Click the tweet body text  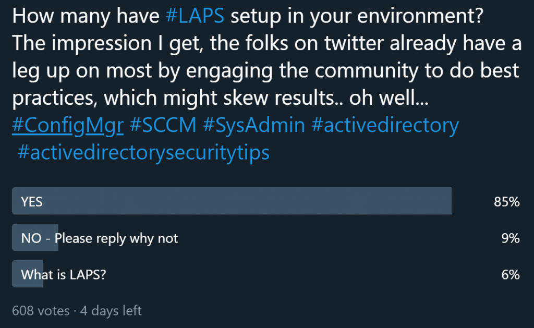209,70
